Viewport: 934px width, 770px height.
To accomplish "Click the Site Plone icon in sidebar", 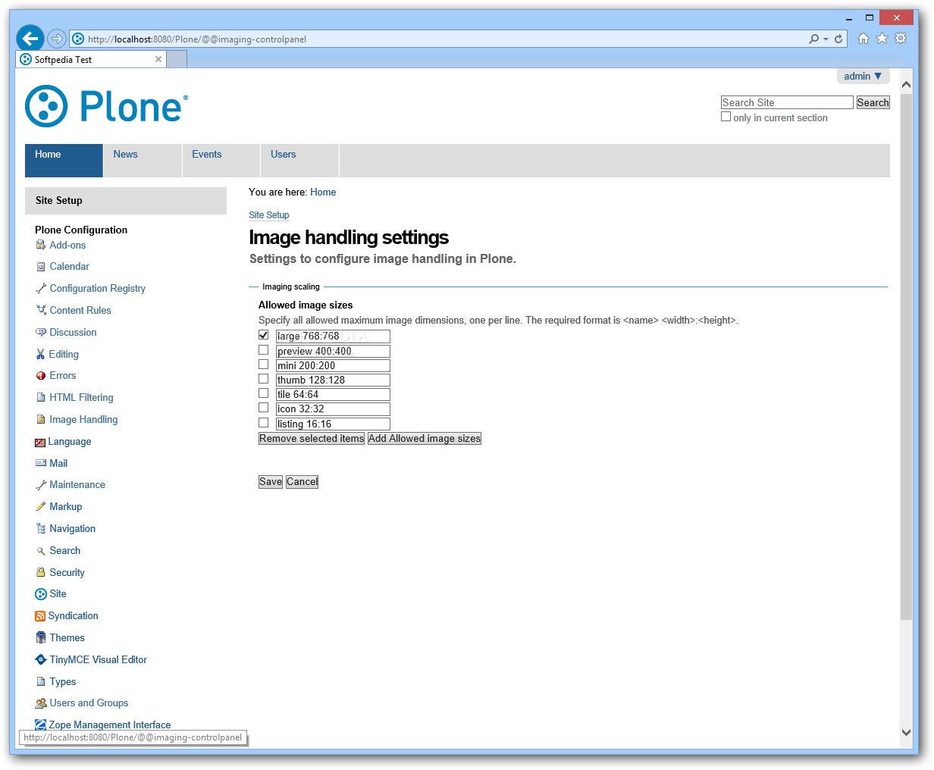I will click(41, 594).
